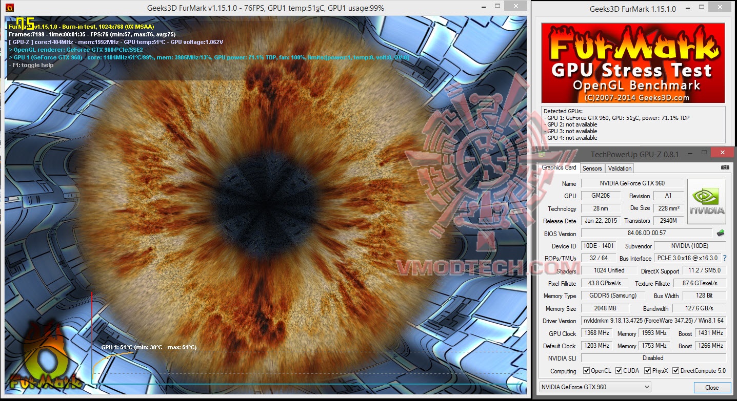Click the Bandwidth field showing 127.6 GB/s

tap(700, 308)
